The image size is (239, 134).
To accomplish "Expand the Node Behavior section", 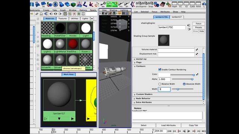I will [134, 99].
